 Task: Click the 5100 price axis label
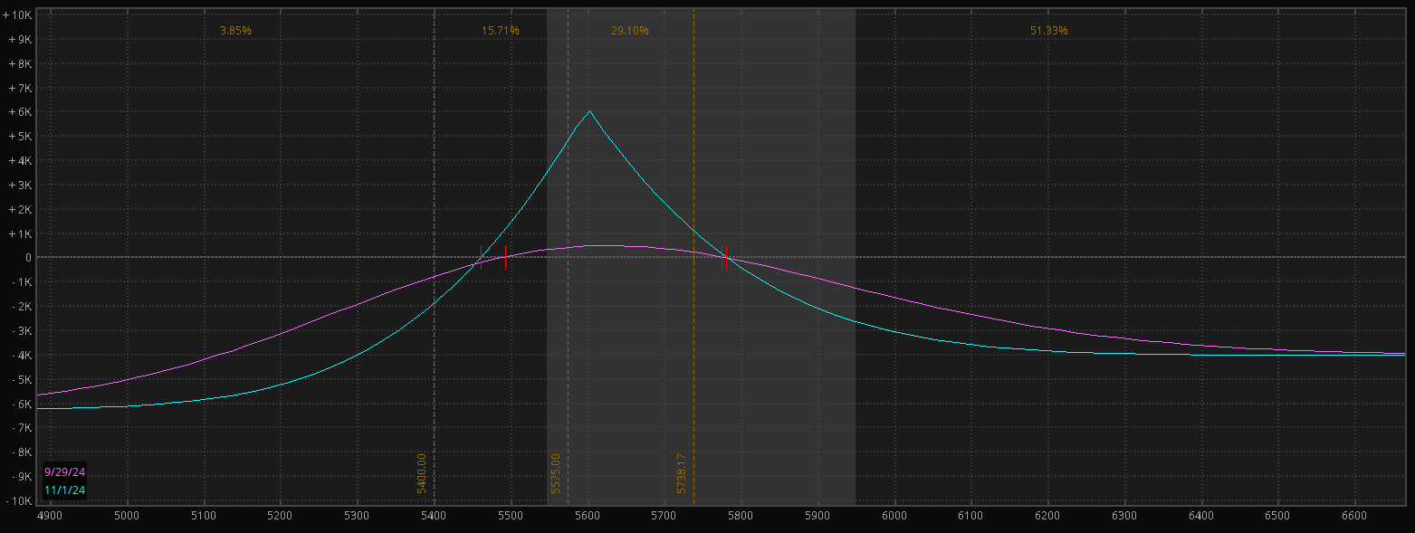[x=204, y=515]
